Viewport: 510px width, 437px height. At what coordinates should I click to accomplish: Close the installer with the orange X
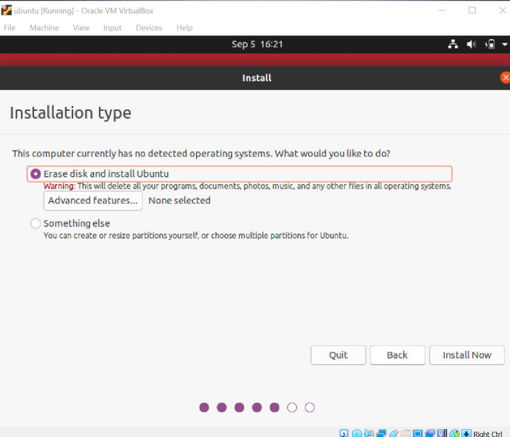(x=505, y=78)
